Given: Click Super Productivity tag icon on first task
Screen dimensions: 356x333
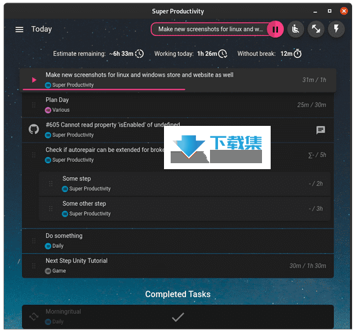Looking at the screenshot, I should click(48, 85).
